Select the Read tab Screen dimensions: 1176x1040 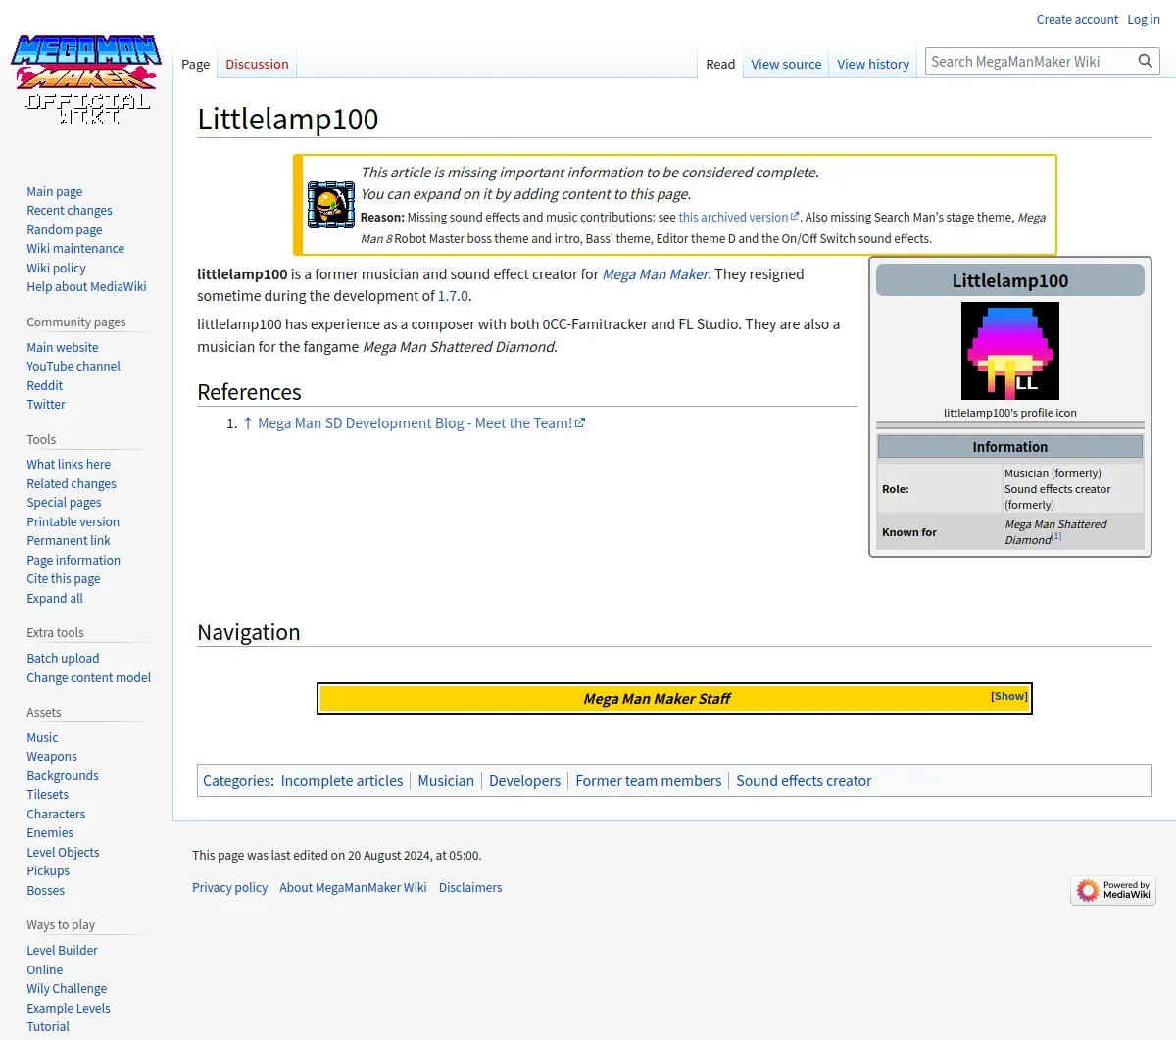(x=720, y=64)
